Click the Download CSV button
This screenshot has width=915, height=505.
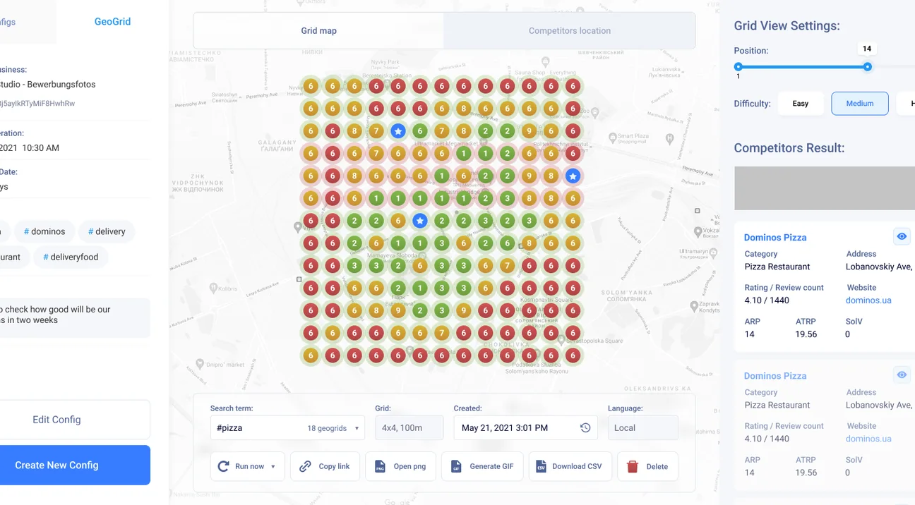570,466
